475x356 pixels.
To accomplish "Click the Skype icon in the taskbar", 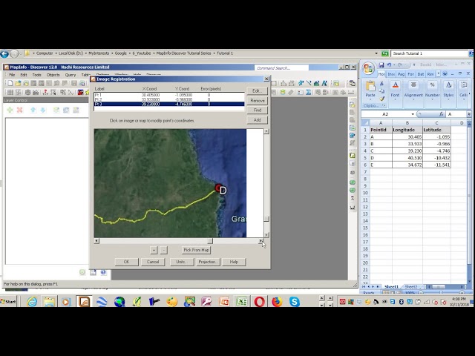I will [294, 302].
